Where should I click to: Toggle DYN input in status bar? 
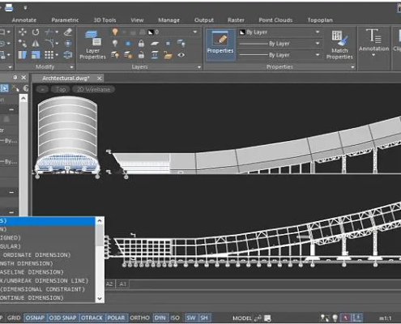[160, 318]
